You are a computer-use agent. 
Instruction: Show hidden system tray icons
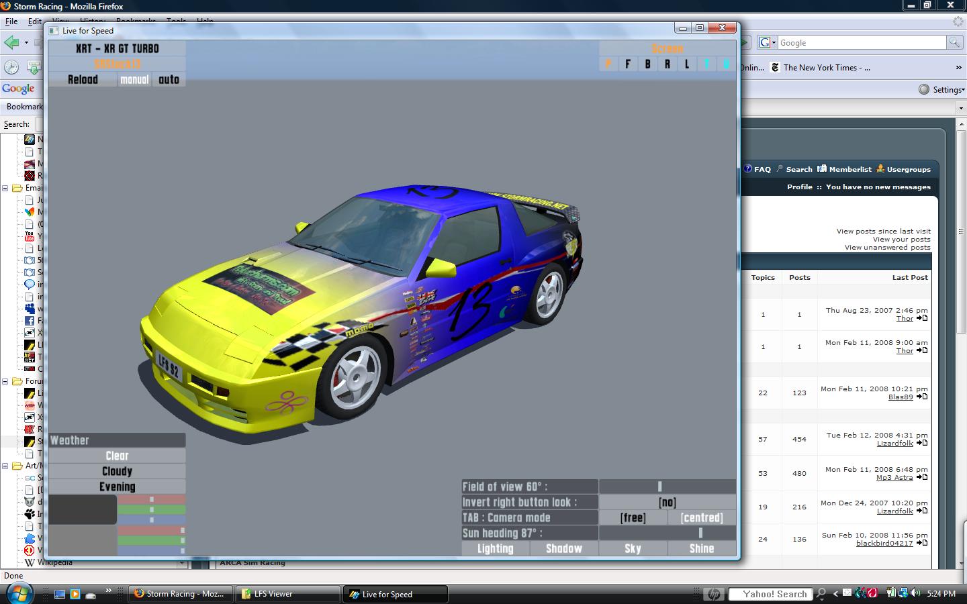click(836, 594)
